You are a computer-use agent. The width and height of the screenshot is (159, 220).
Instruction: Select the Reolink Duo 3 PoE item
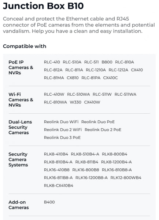[x=62, y=137]
